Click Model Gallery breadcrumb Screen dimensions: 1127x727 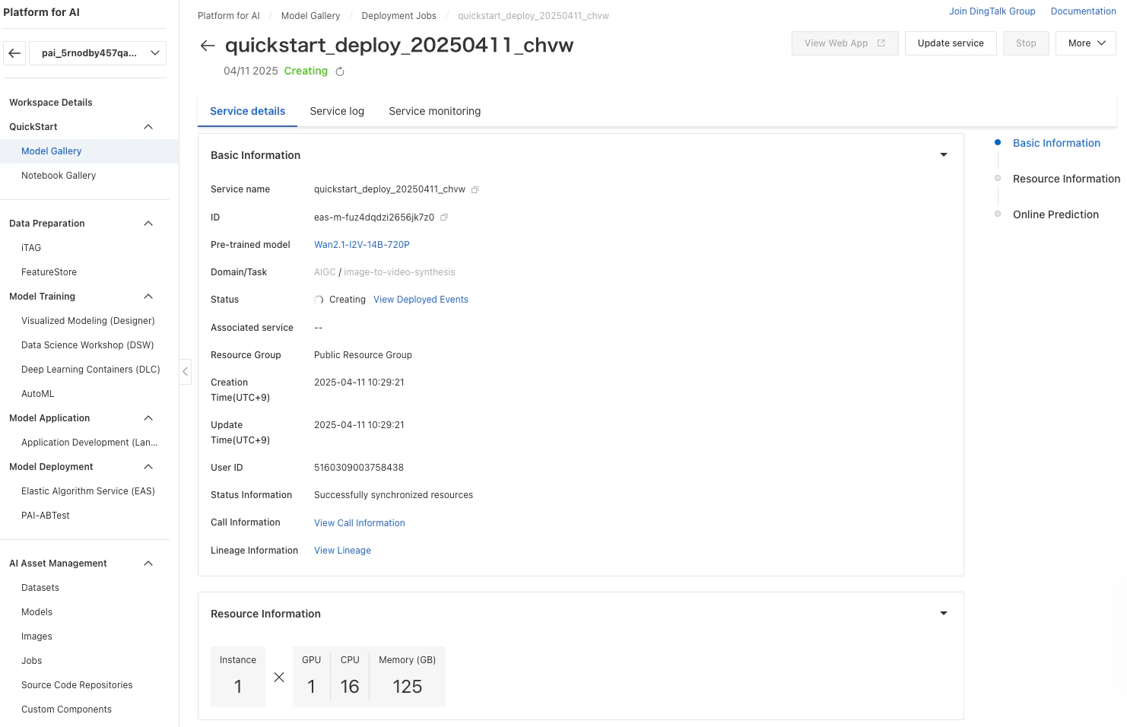(311, 16)
